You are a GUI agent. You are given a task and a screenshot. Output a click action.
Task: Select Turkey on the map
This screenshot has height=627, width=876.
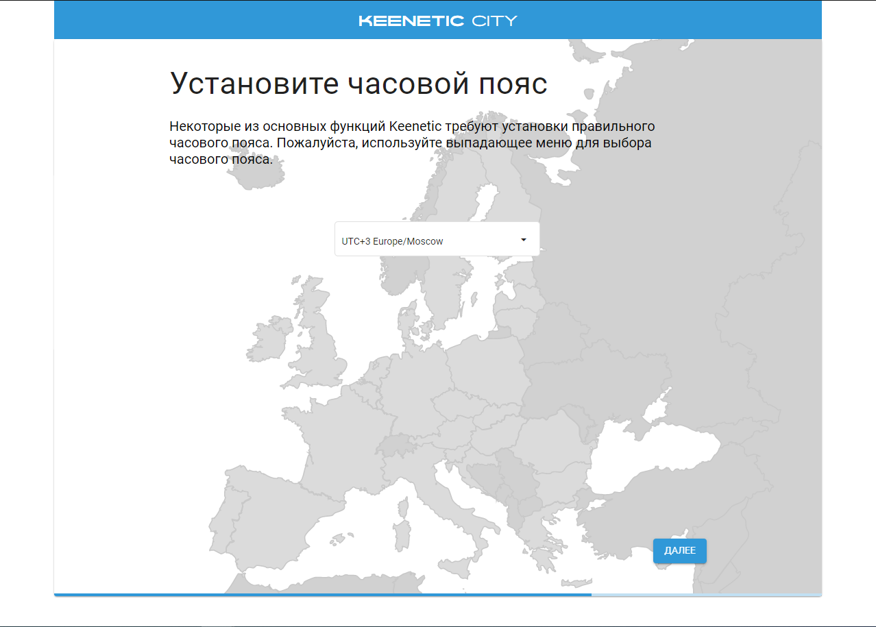(658, 507)
